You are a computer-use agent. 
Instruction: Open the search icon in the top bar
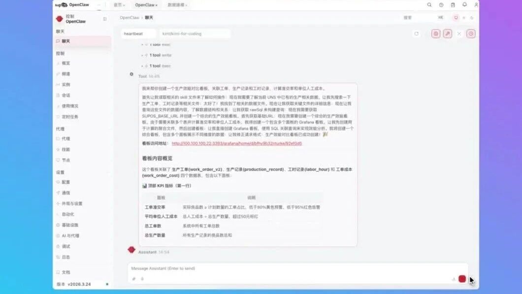coord(429,5)
